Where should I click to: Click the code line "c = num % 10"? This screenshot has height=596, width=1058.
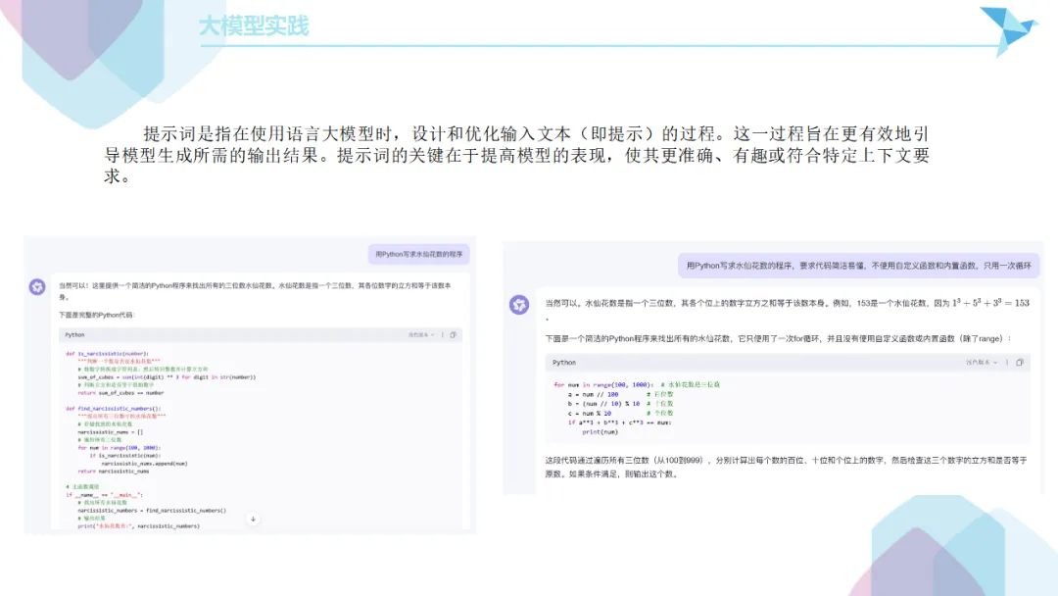tap(590, 413)
